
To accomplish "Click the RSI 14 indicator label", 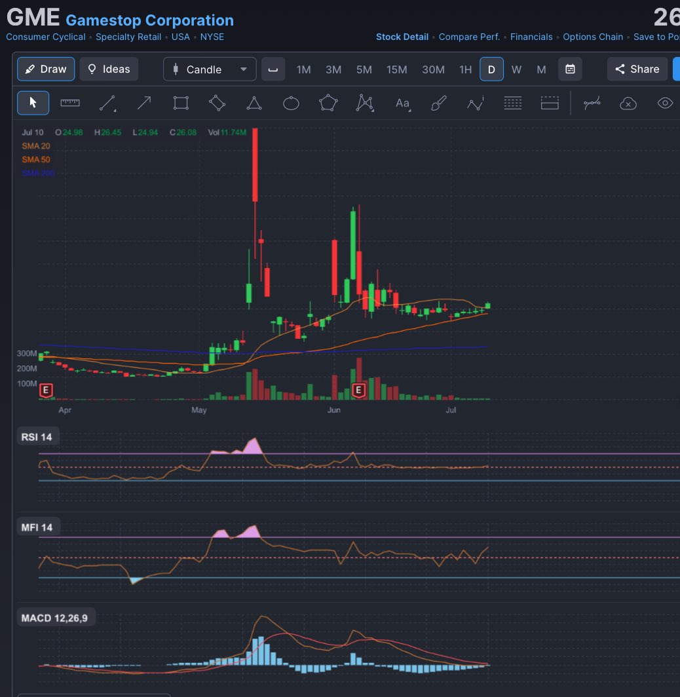I will pos(37,437).
